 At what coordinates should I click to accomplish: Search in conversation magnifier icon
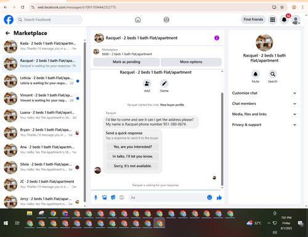click(273, 74)
